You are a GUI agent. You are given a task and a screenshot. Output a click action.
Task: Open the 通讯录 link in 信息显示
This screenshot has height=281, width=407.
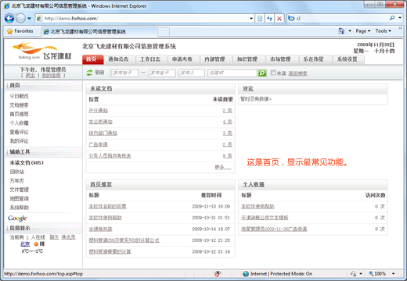point(68,237)
